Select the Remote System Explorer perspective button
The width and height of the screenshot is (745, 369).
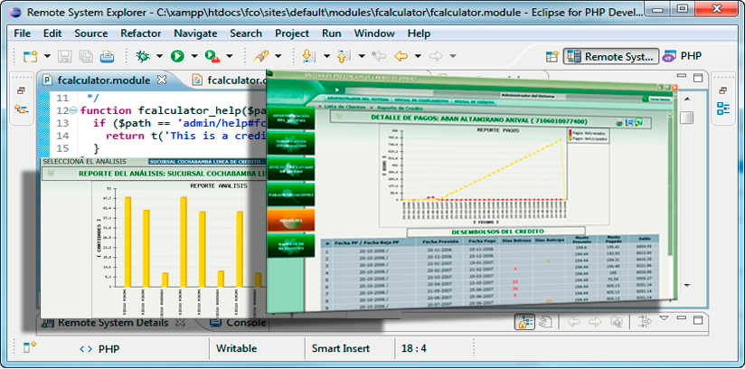pos(610,56)
